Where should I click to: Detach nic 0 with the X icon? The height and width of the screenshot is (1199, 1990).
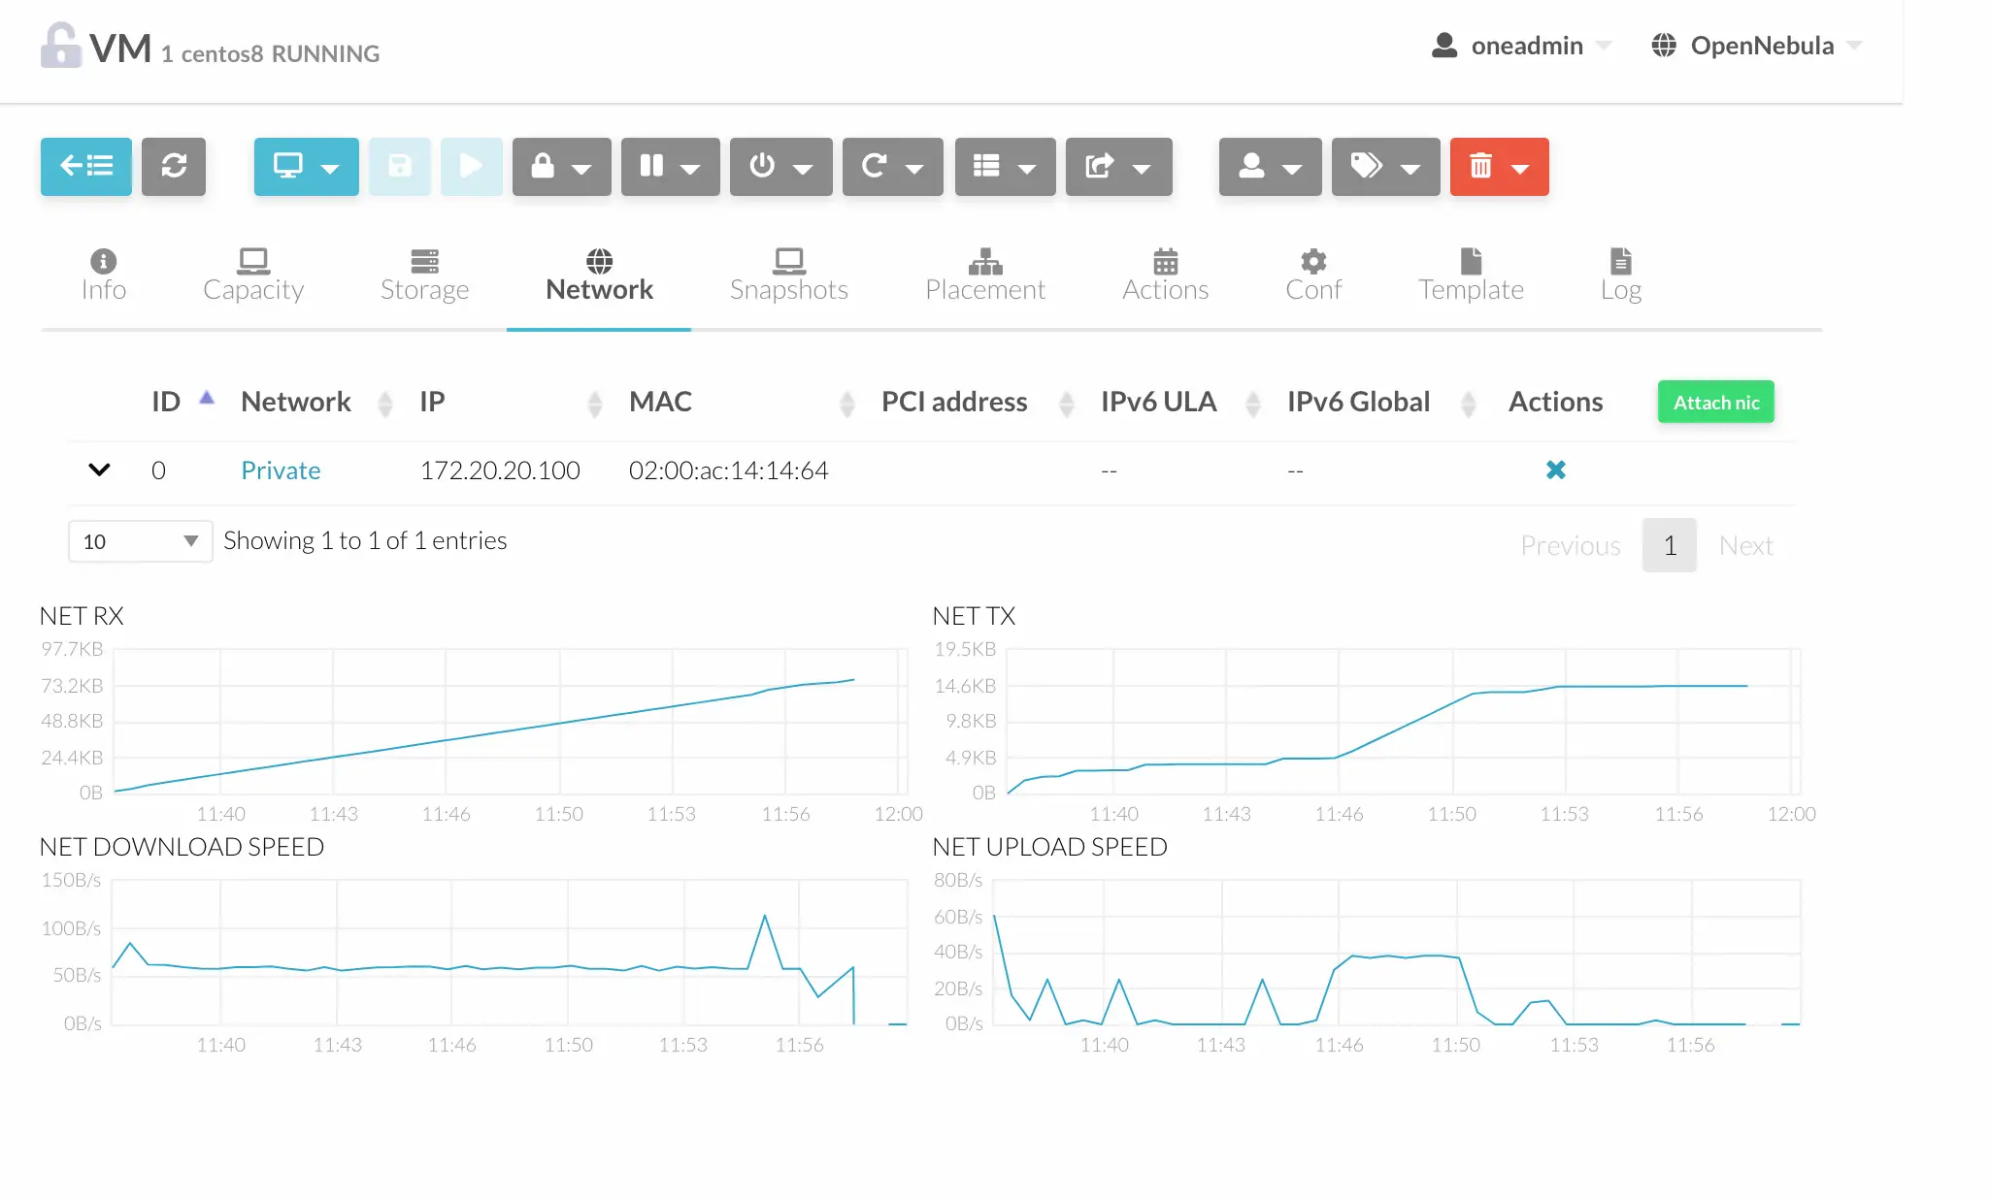point(1555,470)
